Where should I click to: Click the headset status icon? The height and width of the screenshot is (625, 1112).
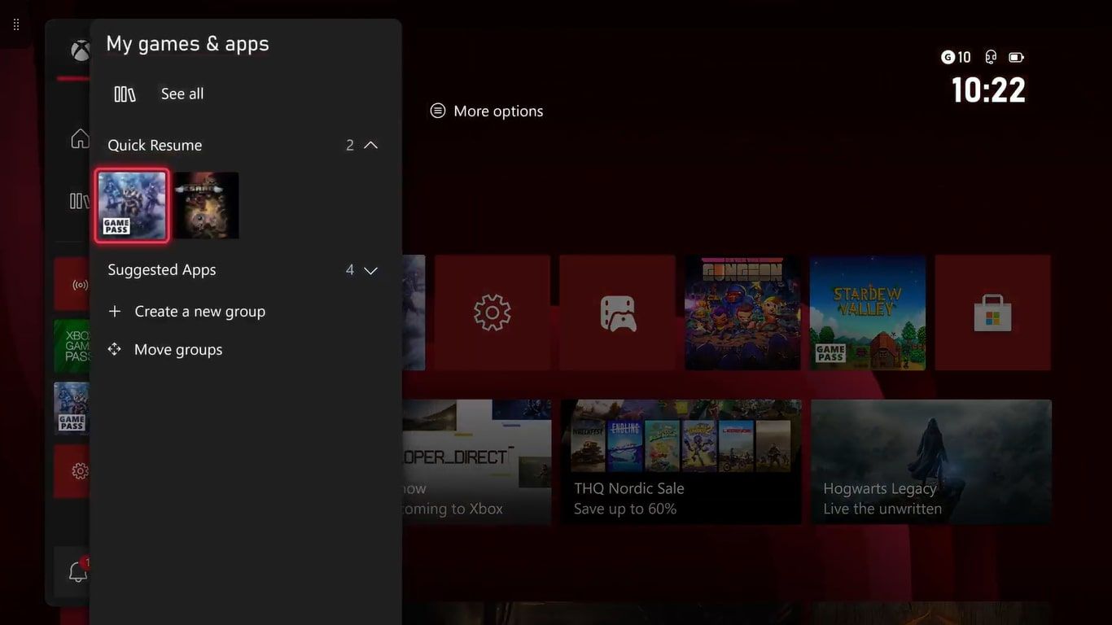coord(991,57)
